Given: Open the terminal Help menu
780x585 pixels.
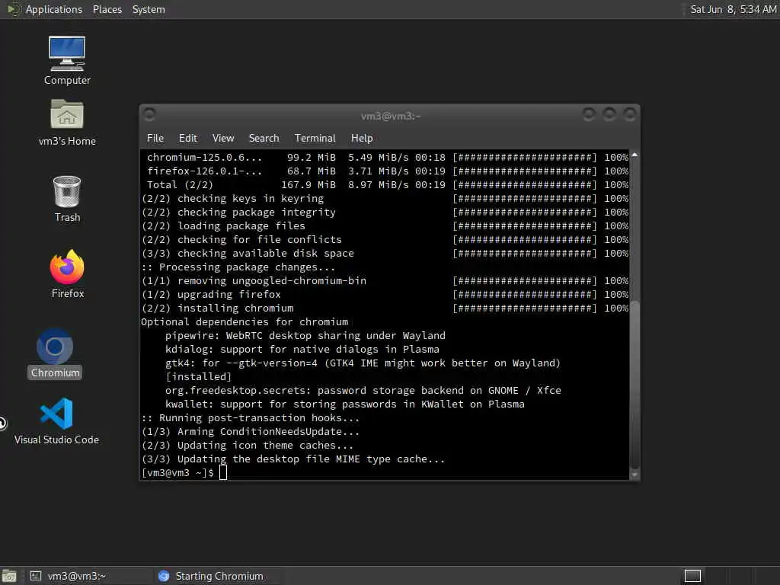Looking at the screenshot, I should (x=362, y=139).
